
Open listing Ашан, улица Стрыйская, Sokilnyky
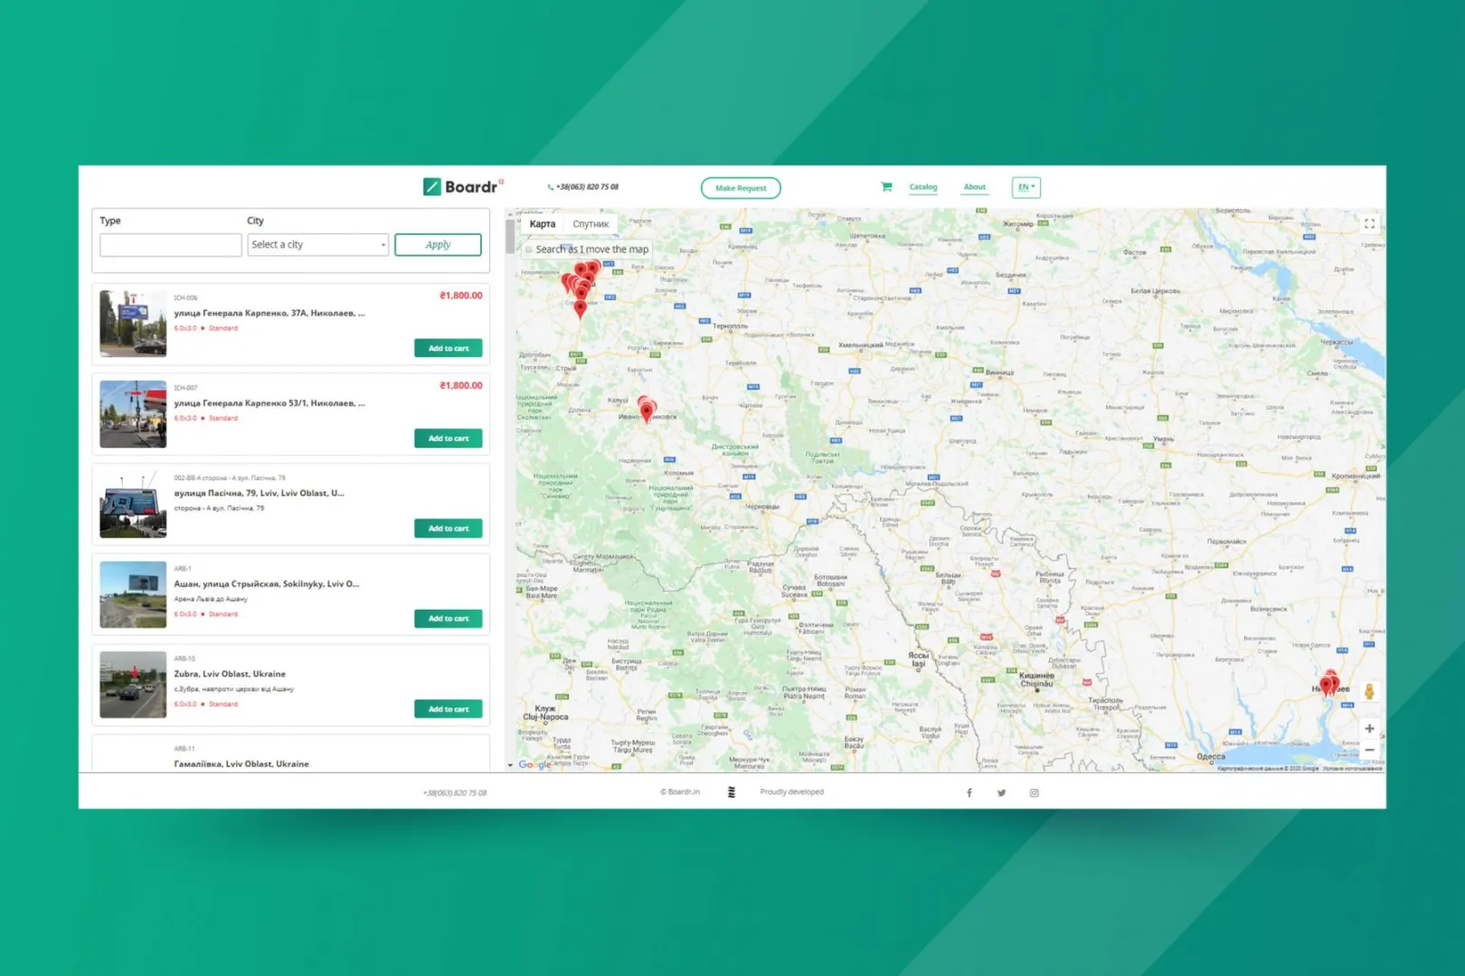click(x=267, y=583)
